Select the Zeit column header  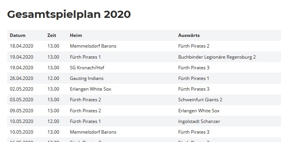point(52,35)
